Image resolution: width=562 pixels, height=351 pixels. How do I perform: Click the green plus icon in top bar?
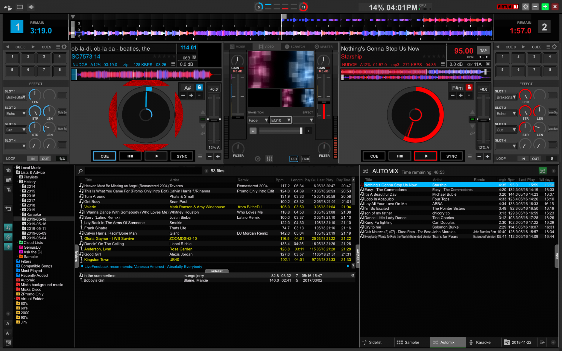click(x=545, y=7)
